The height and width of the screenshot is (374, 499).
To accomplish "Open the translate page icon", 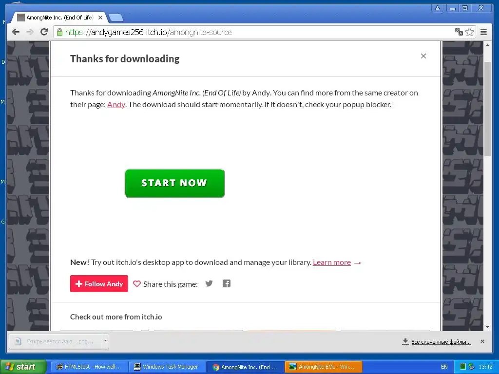I will (459, 32).
